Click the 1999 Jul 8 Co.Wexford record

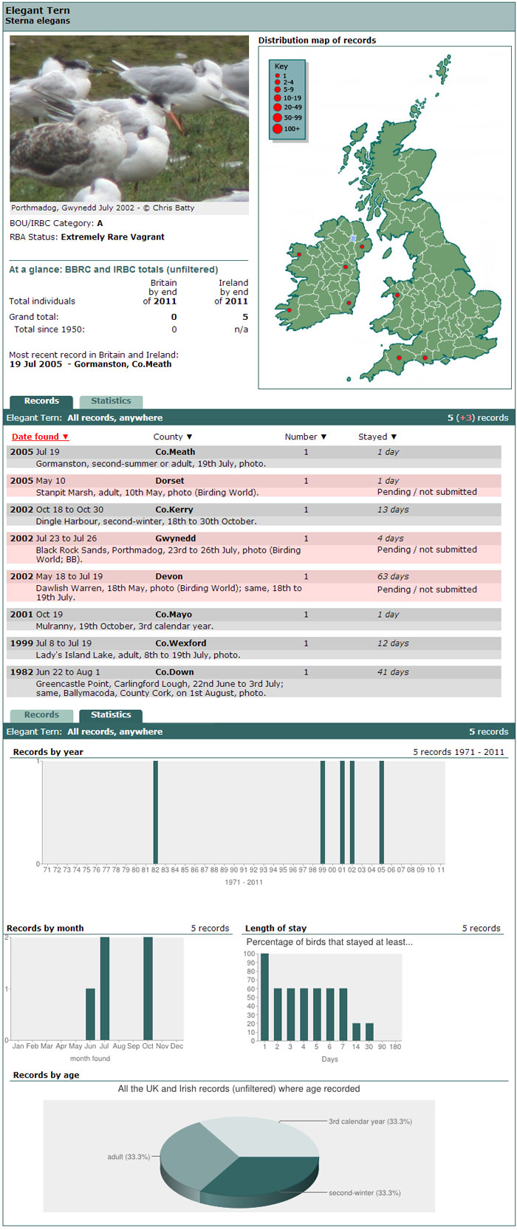[x=253, y=649]
